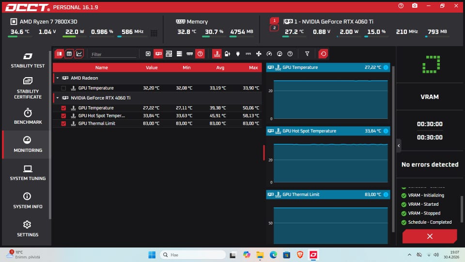Screen dimensions: 465x262
Task: Collapse the AMD Radeon sensor group
Action: 58,78
